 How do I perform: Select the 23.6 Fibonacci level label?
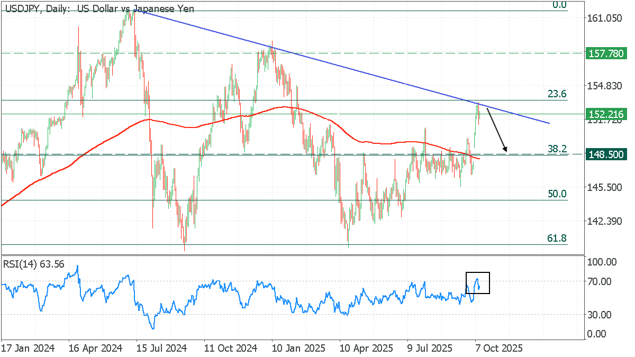tap(557, 94)
